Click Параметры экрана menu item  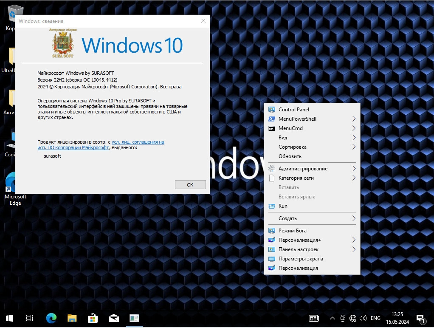click(301, 259)
